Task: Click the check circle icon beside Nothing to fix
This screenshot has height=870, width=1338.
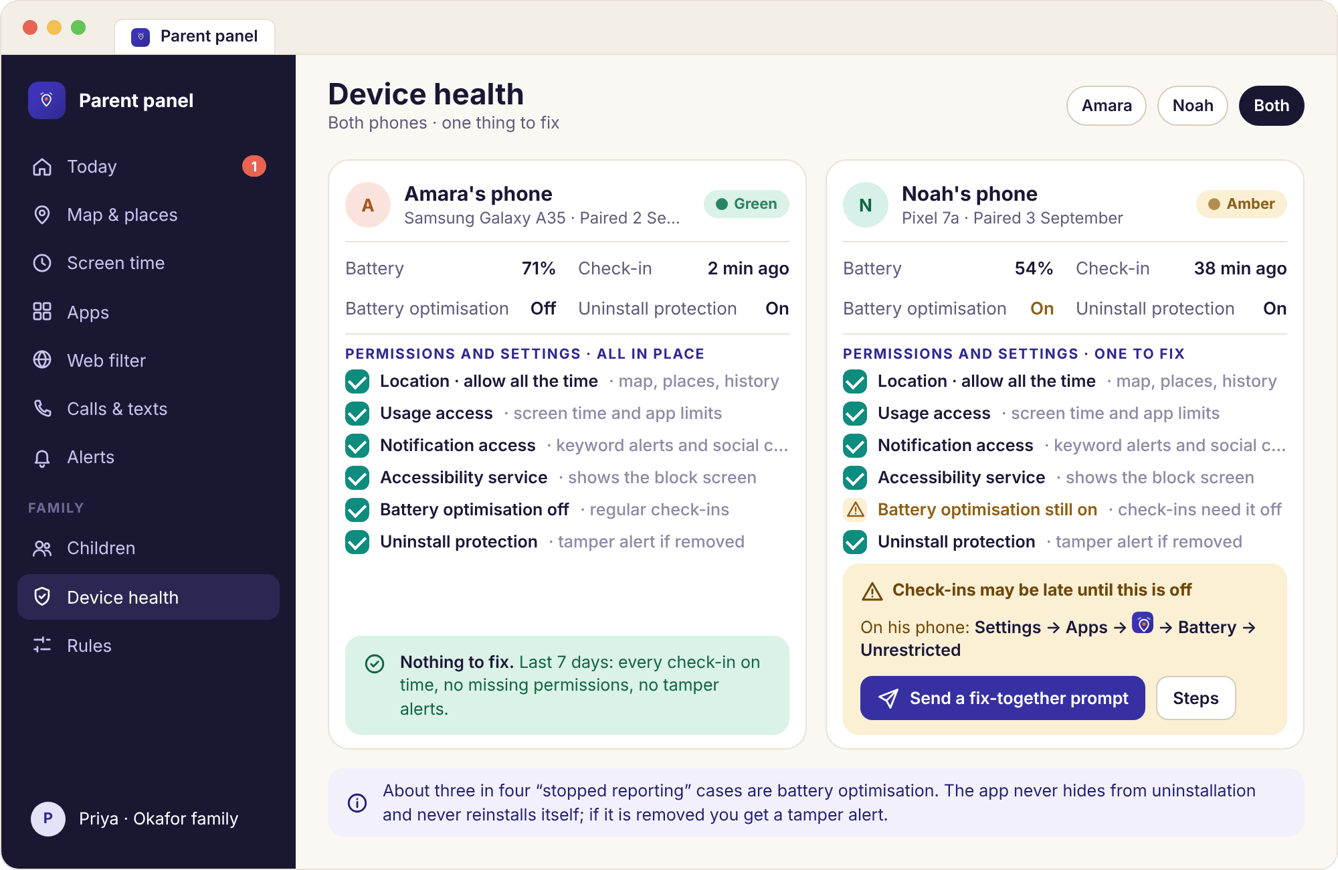Action: [x=375, y=663]
